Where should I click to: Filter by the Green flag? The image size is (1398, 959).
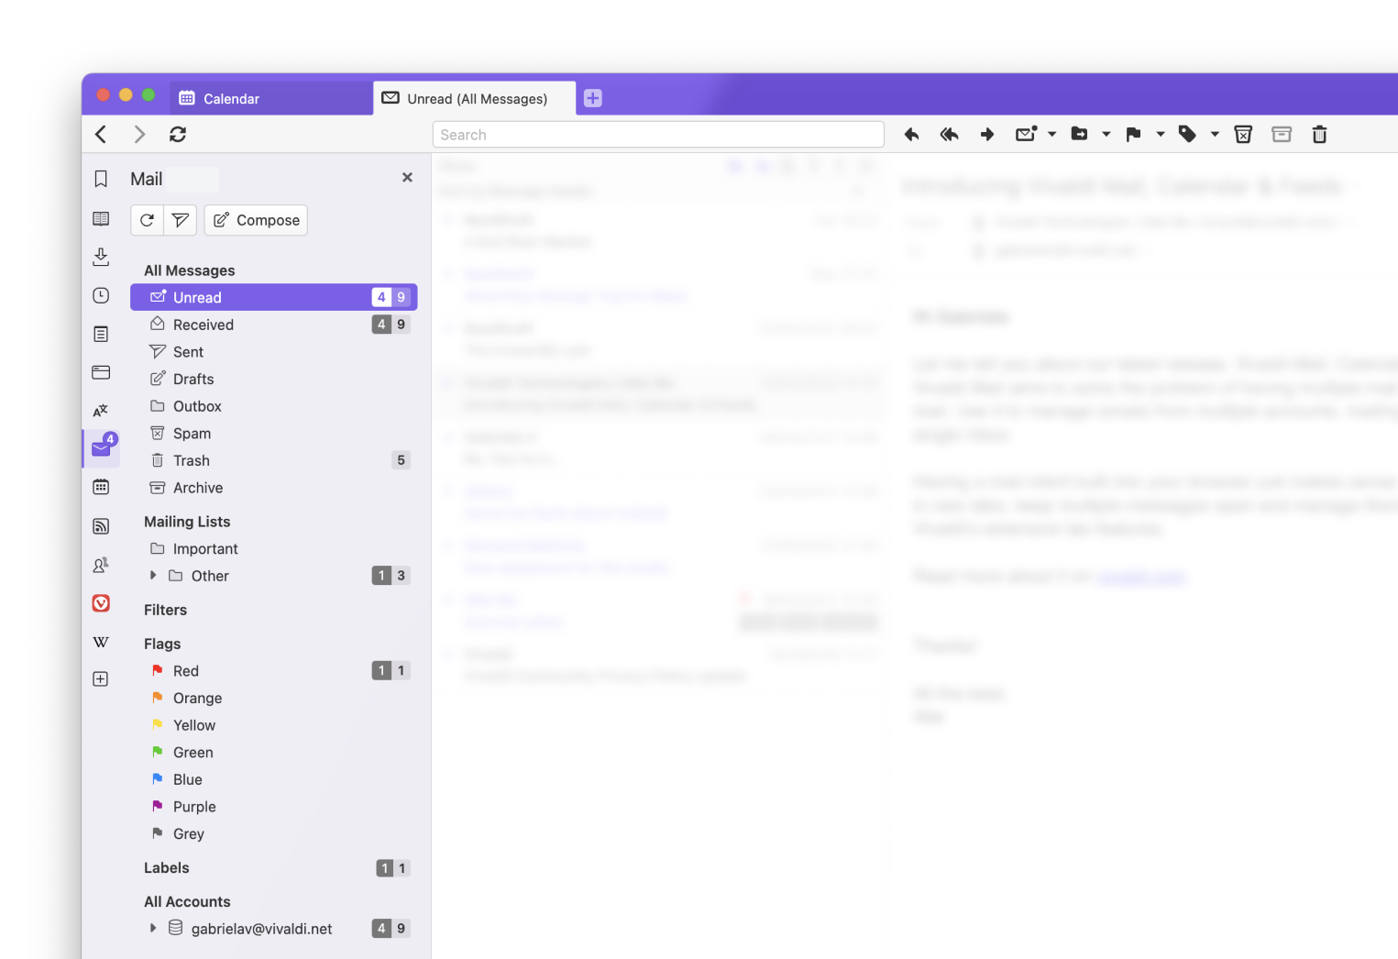coord(274,753)
